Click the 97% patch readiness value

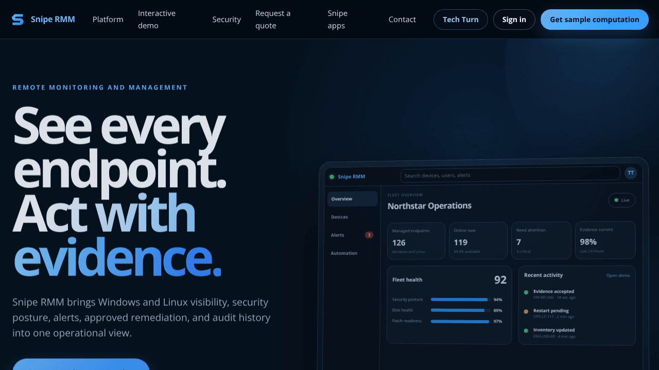pos(498,322)
